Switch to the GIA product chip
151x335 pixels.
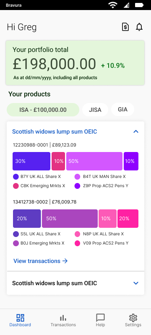tap(123, 109)
